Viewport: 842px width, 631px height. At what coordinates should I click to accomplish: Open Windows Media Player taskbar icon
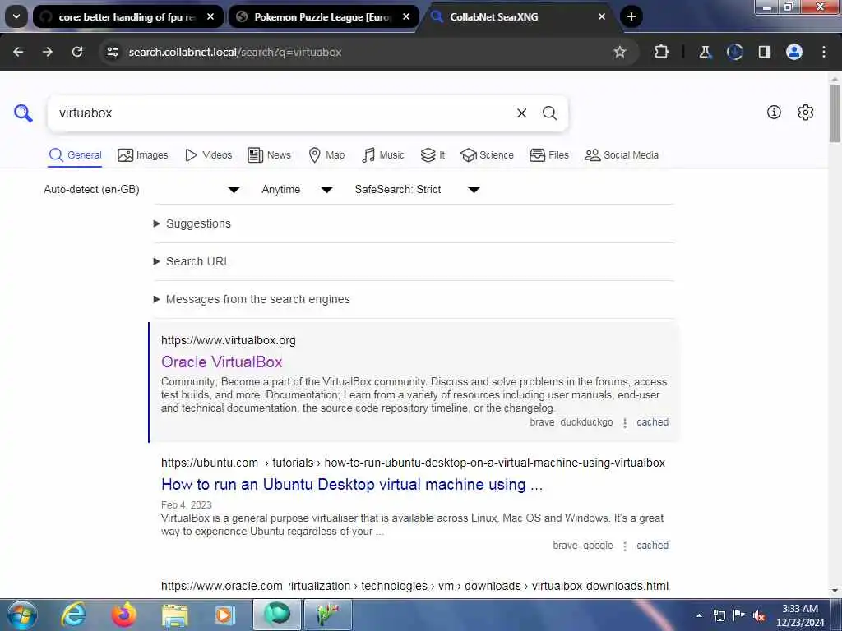pos(224,615)
